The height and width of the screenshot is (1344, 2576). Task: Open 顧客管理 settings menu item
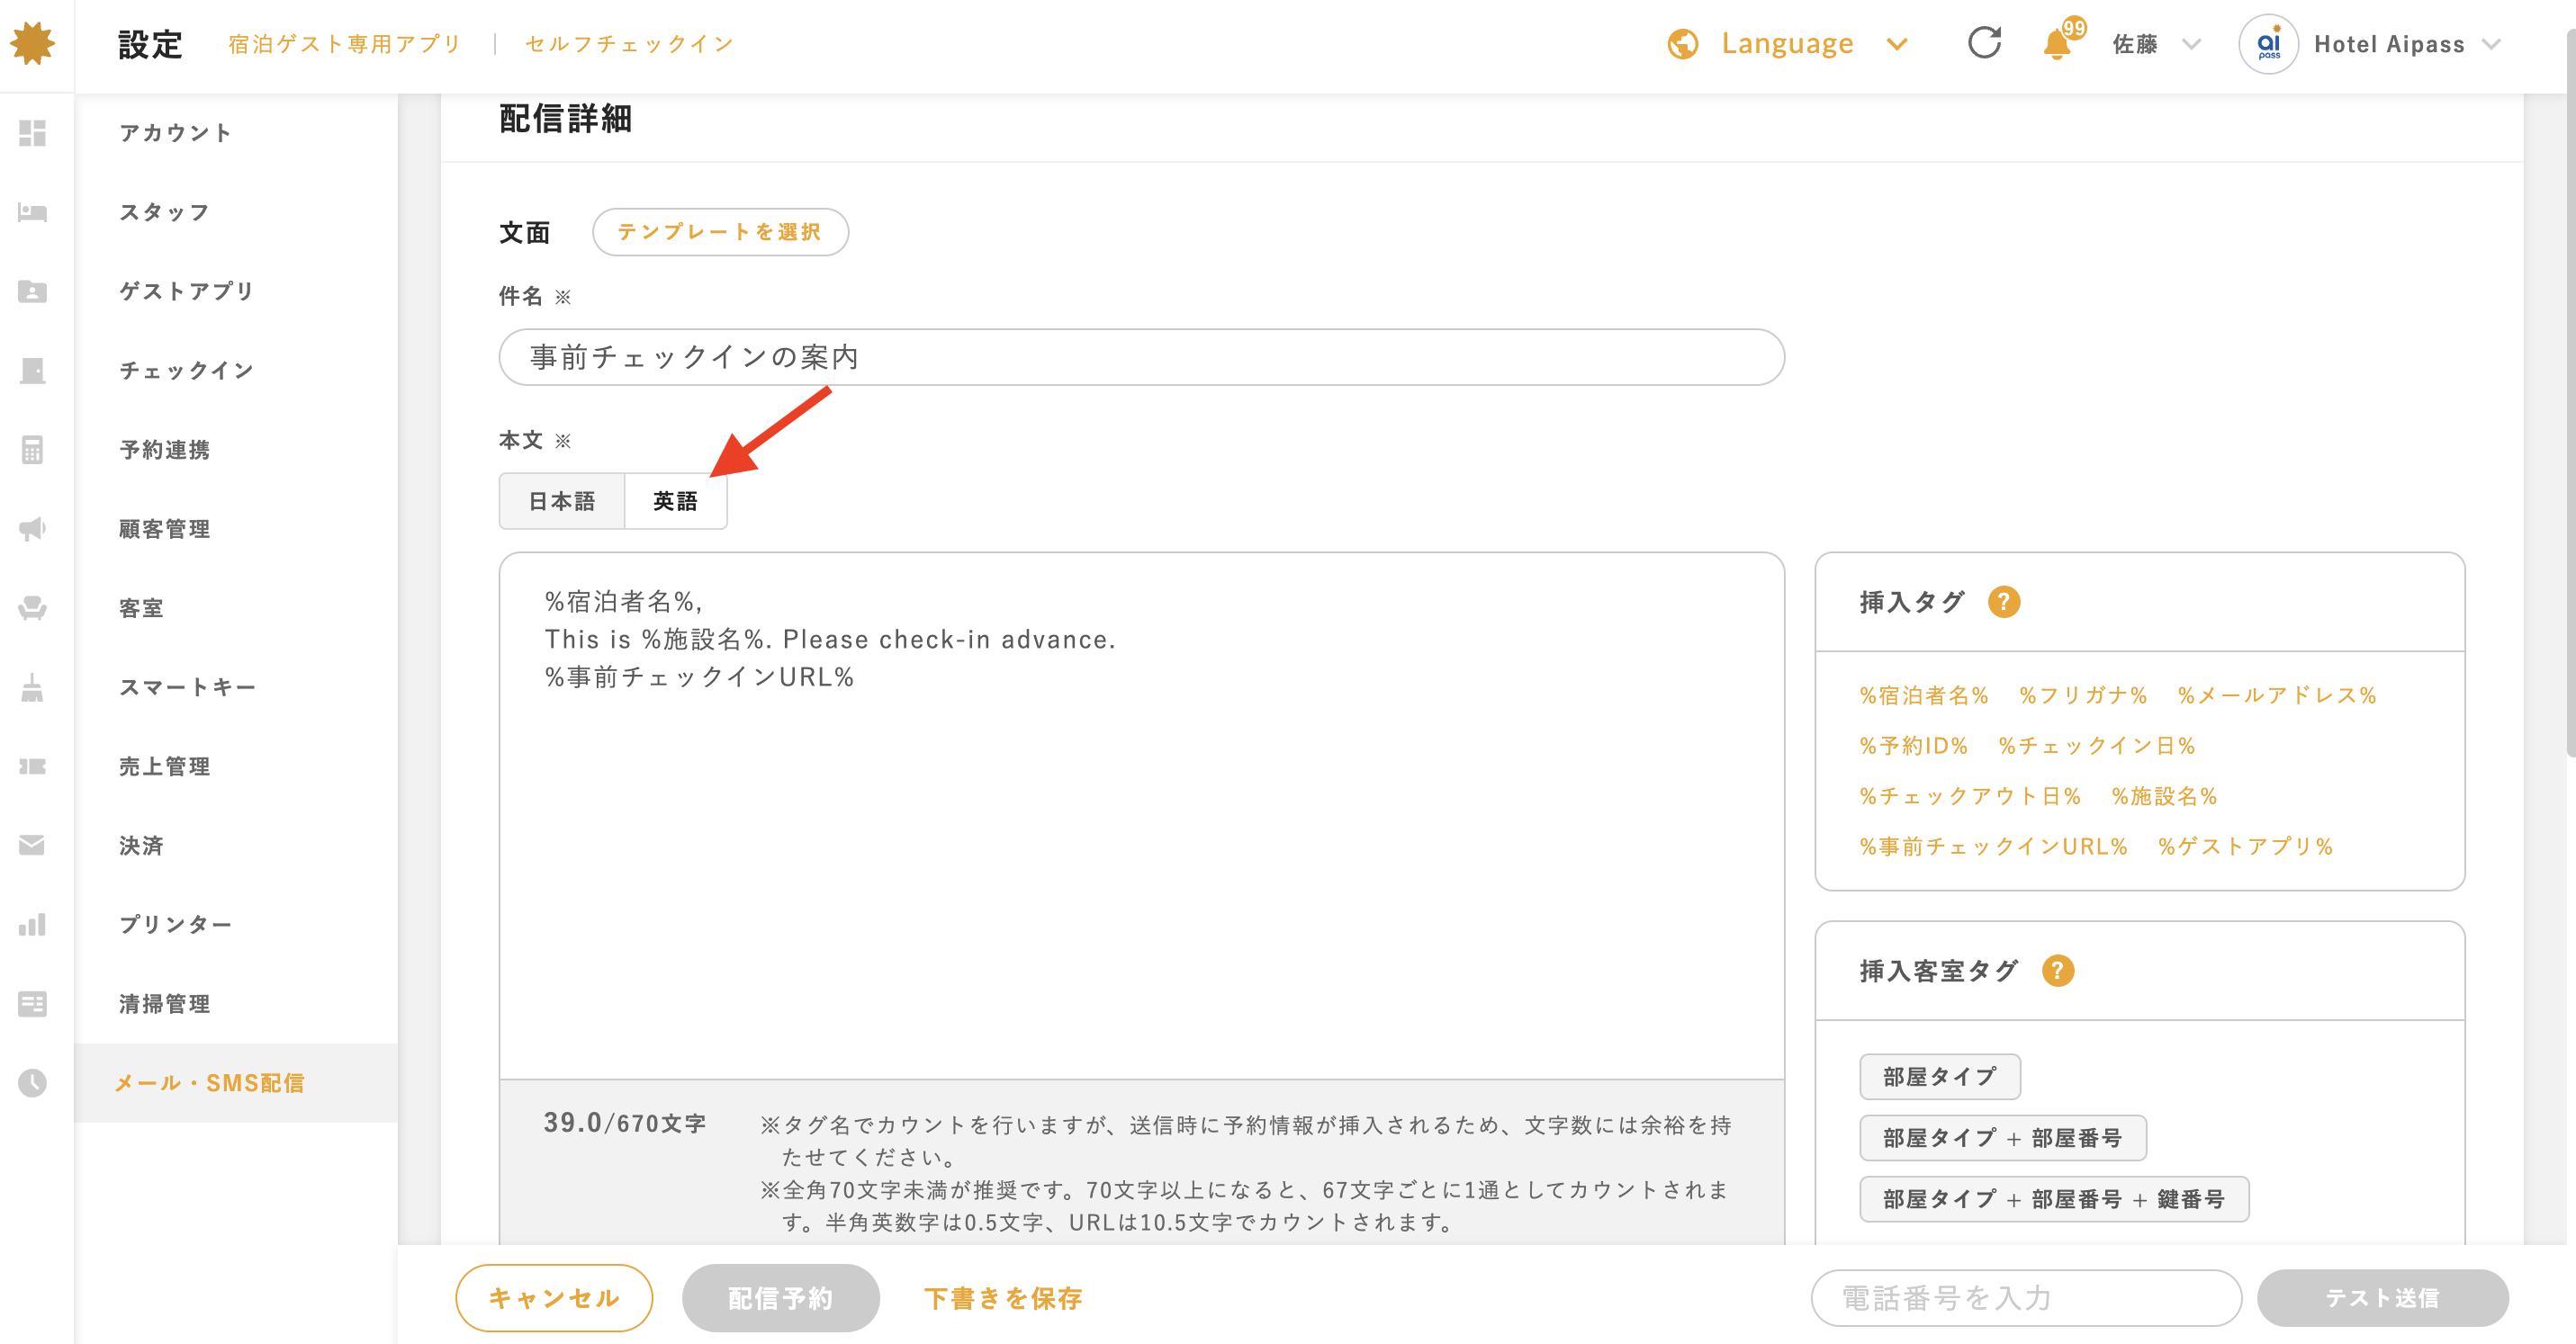[165, 529]
